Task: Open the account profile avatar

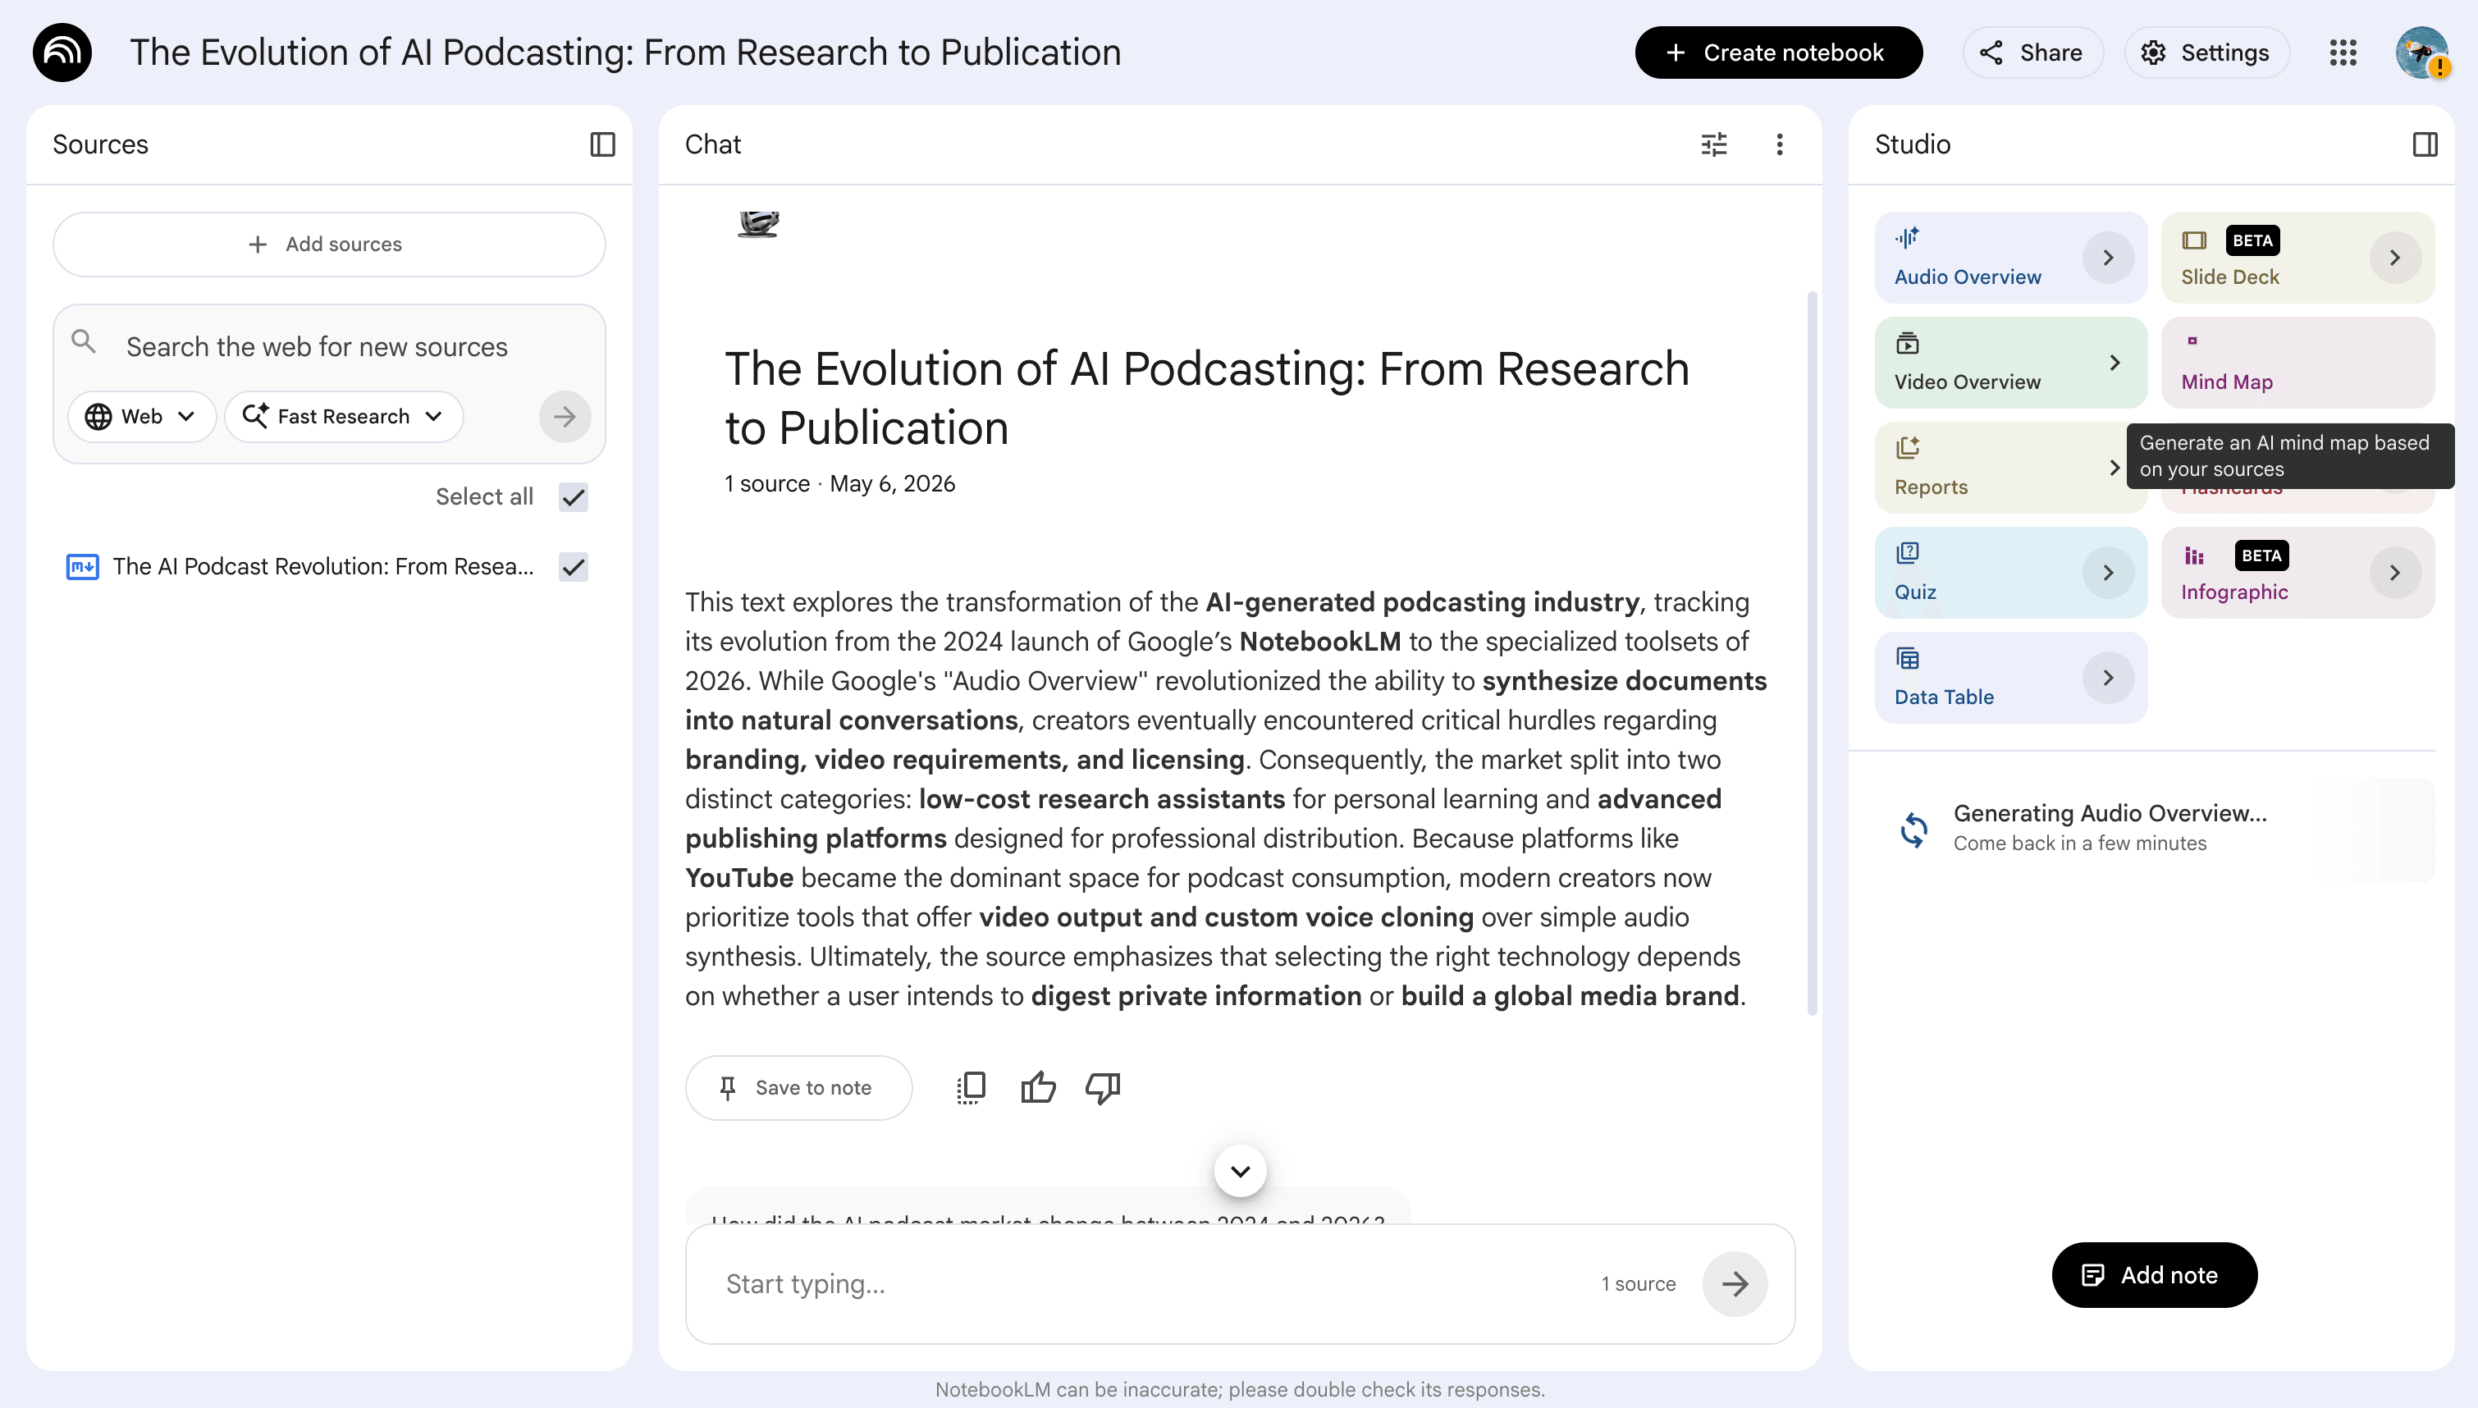Action: pos(2422,53)
